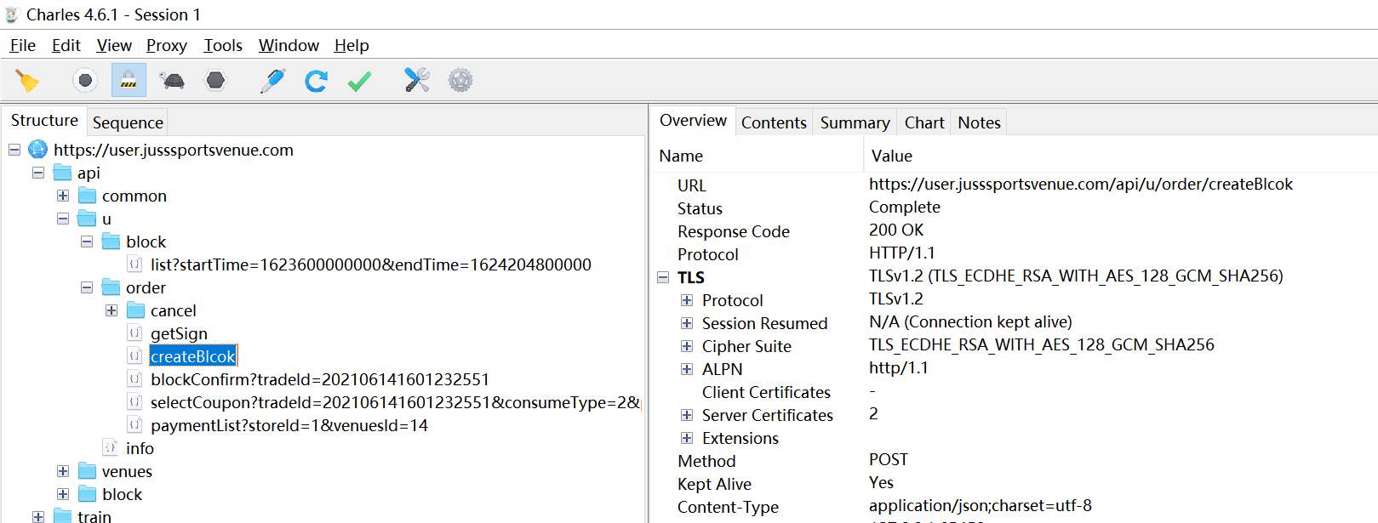1378x523 pixels.
Task: Select the Overview tab
Action: (x=693, y=121)
